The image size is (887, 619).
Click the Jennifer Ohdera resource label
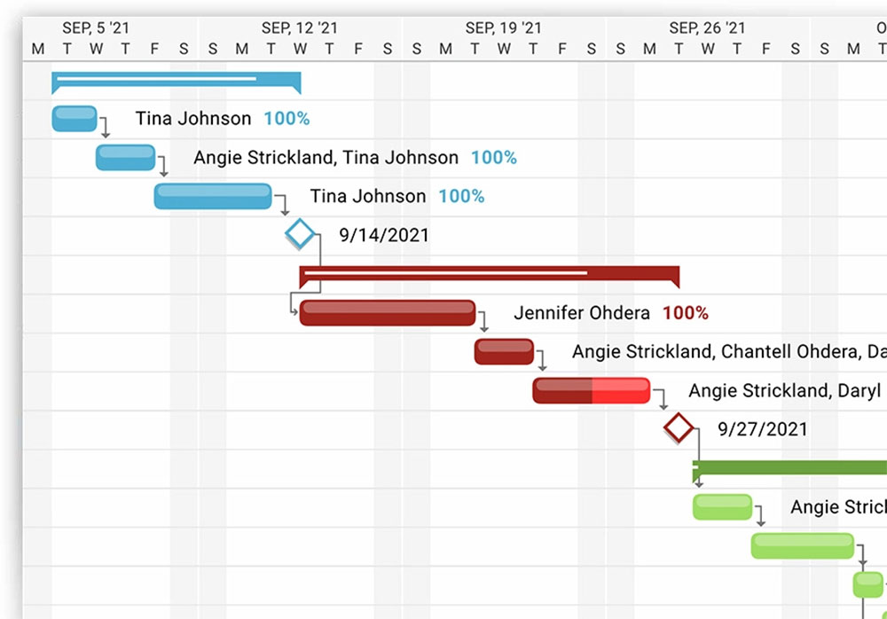click(x=582, y=313)
